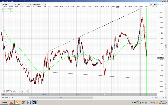Click the price axis slider handle
Image resolution: width=168 pixels, height=105 pixels.
pos(166,46)
